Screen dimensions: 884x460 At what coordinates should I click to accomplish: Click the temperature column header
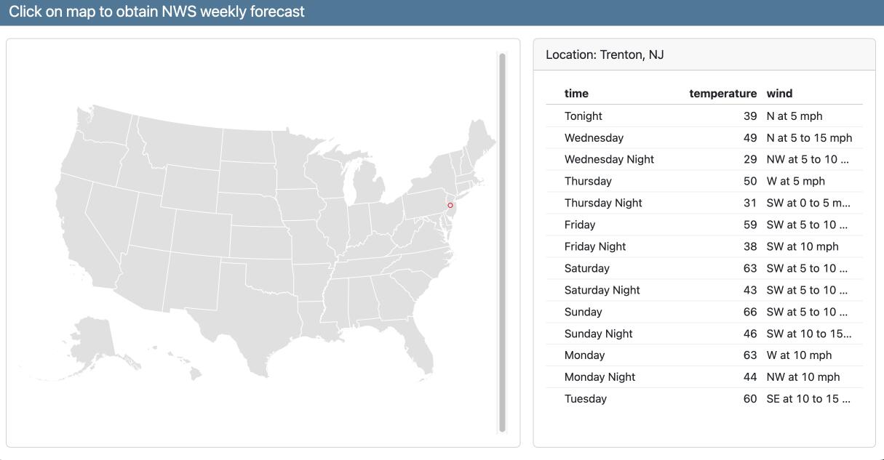pos(722,94)
